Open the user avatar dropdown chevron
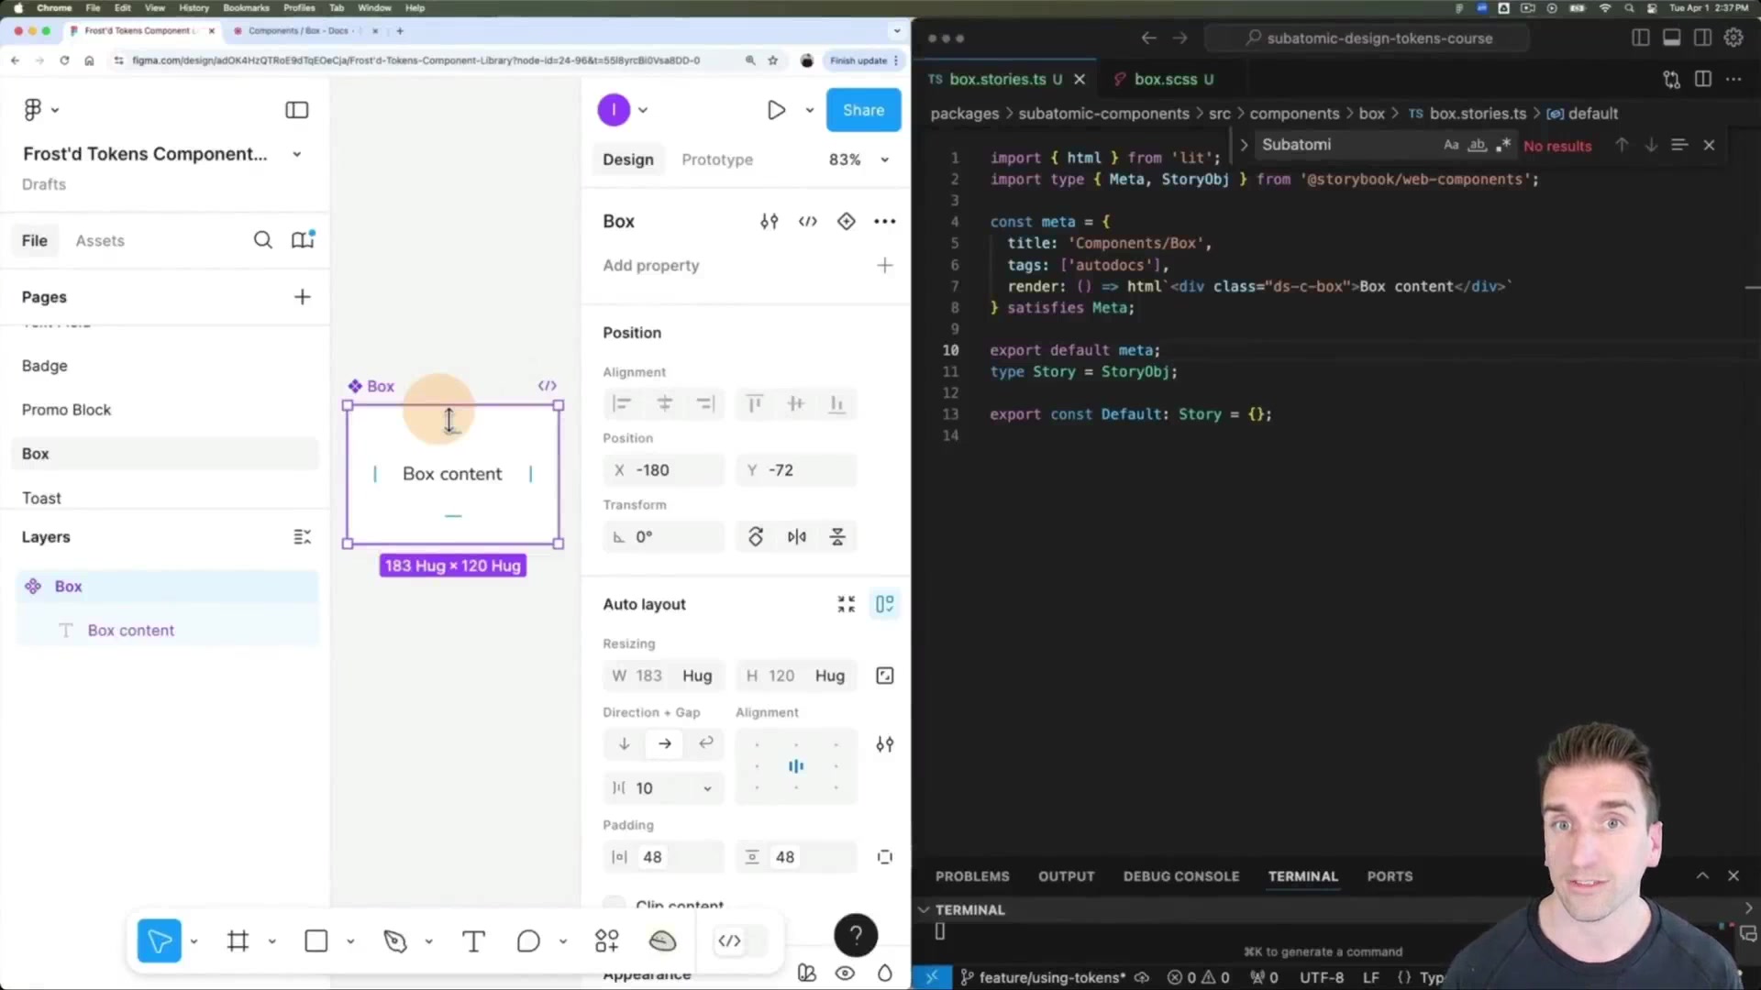The height and width of the screenshot is (990, 1761). coord(643,110)
